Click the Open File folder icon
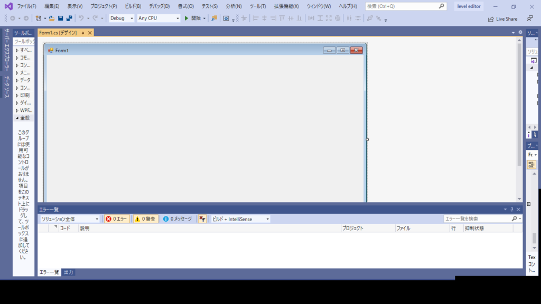541x304 pixels. click(52, 18)
